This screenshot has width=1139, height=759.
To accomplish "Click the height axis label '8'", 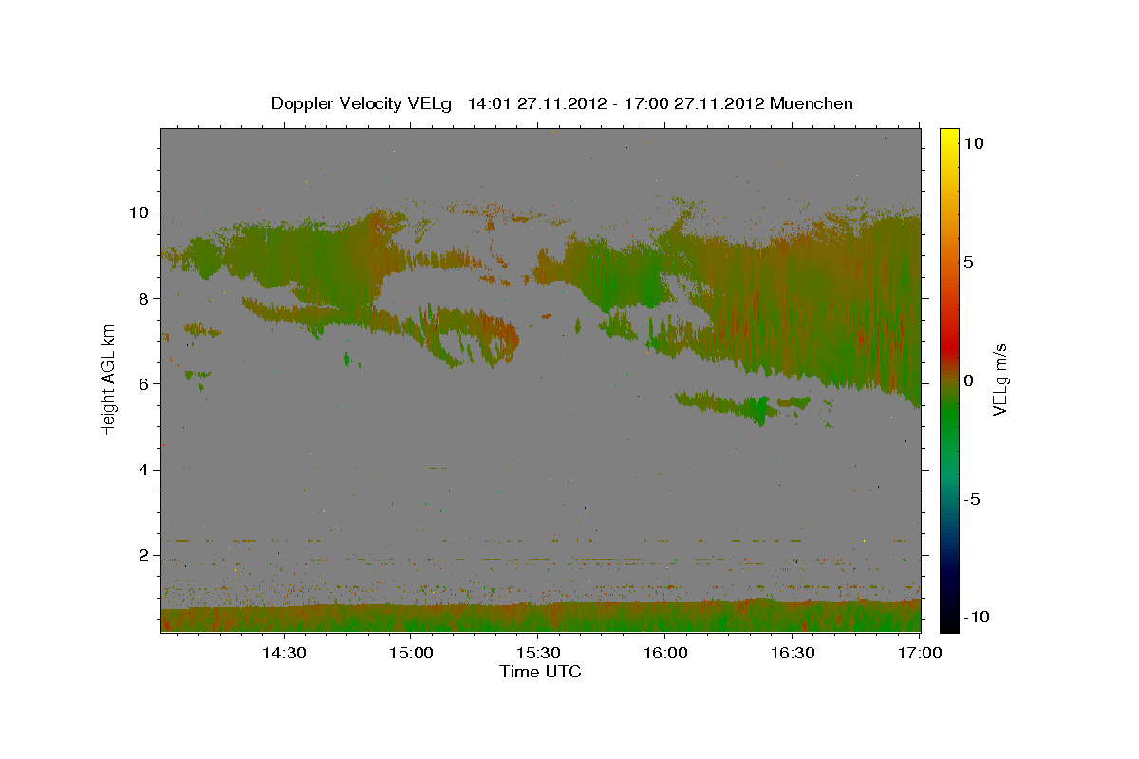I will tap(146, 298).
